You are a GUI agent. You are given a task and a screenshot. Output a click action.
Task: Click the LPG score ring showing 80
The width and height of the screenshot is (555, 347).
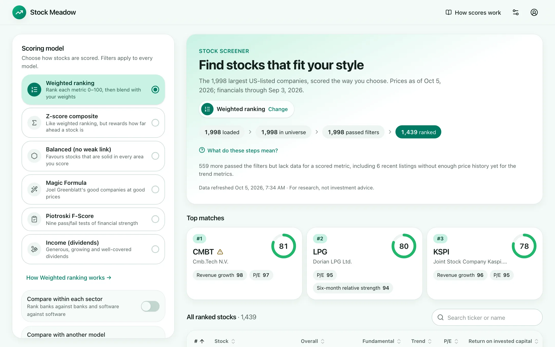point(404,246)
